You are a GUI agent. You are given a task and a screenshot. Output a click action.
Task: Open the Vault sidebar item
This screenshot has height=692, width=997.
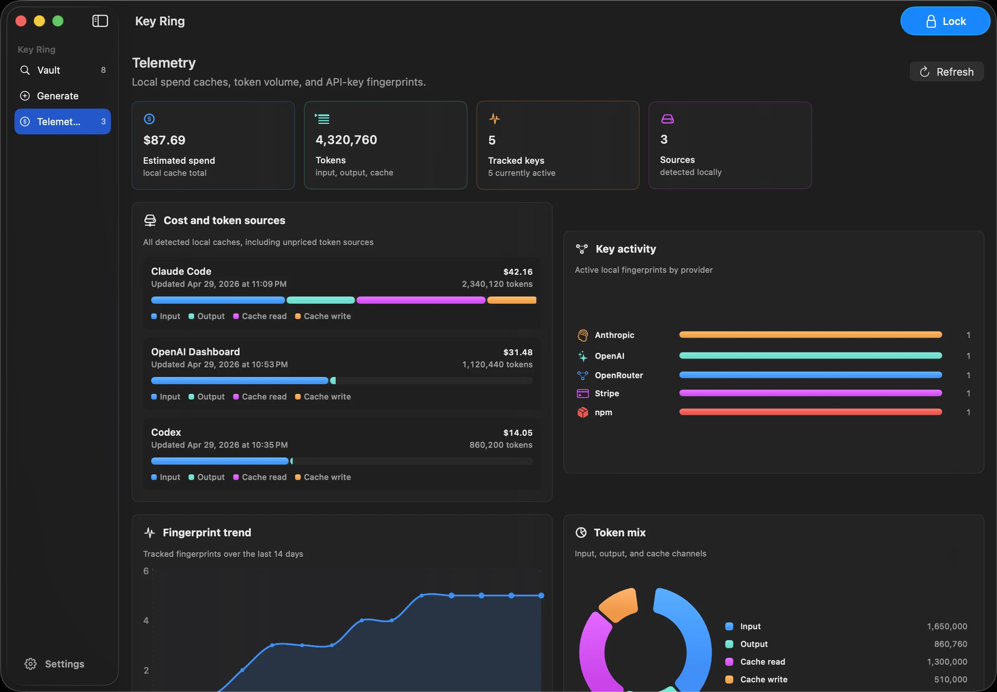pos(62,70)
